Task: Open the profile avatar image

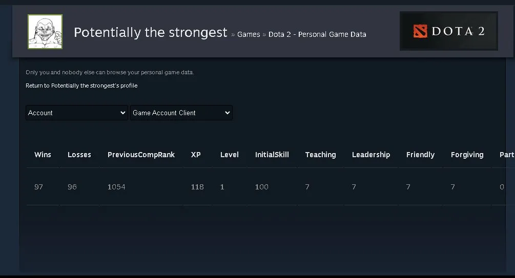Action: [45, 32]
